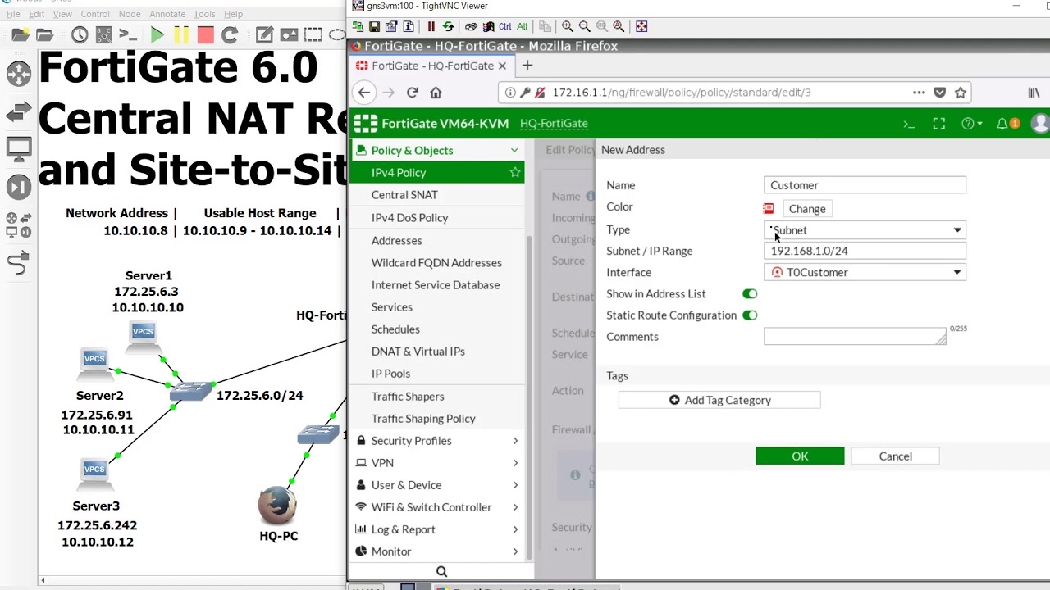This screenshot has width=1050, height=590.
Task: Open console to all devices icon
Action: (127, 35)
